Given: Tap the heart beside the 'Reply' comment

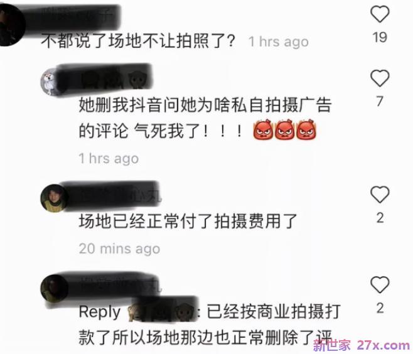Looking at the screenshot, I should tap(380, 285).
